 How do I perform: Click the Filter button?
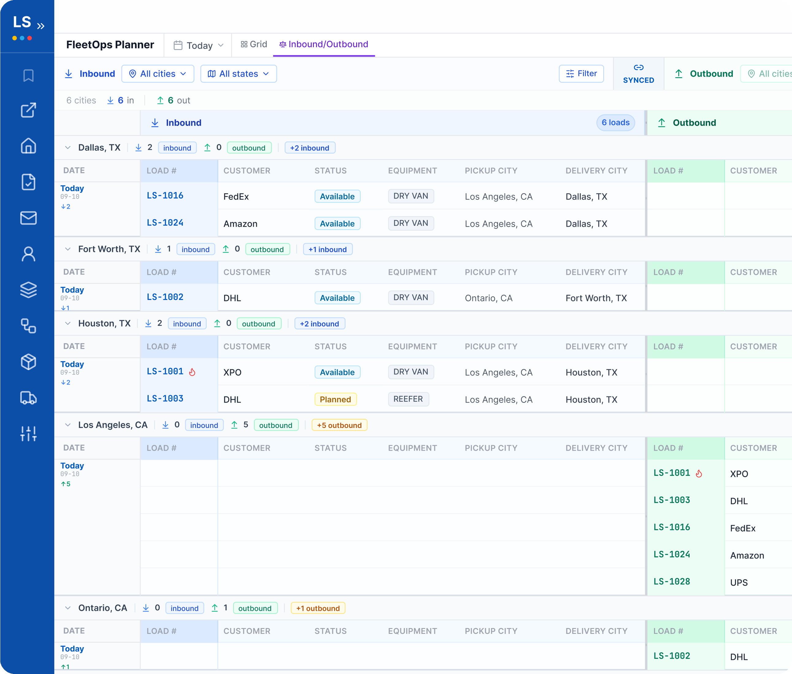(x=581, y=74)
